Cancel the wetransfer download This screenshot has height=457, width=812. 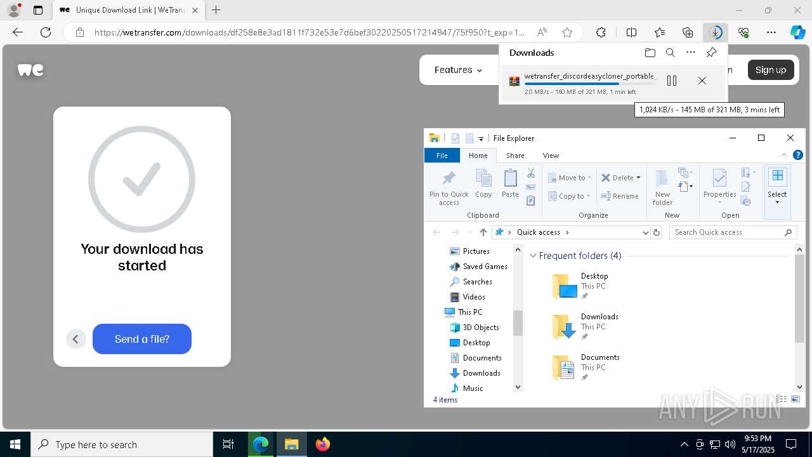(702, 81)
